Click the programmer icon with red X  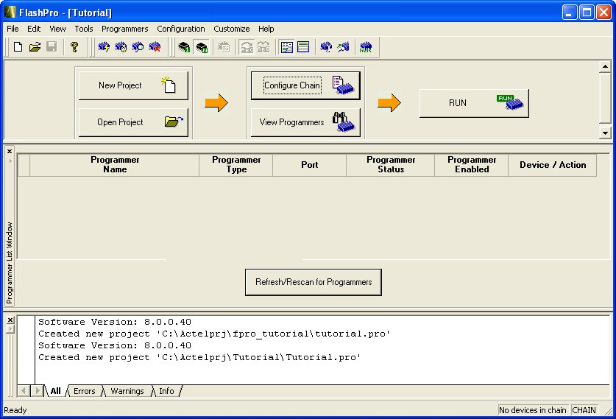coord(155,47)
